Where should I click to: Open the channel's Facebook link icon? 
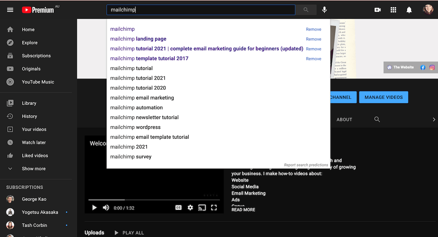pos(423,68)
